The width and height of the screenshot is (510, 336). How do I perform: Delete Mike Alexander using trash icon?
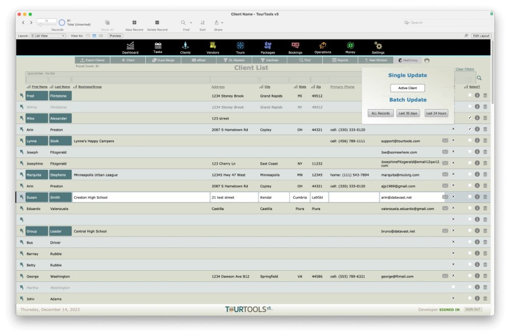[x=486, y=118]
